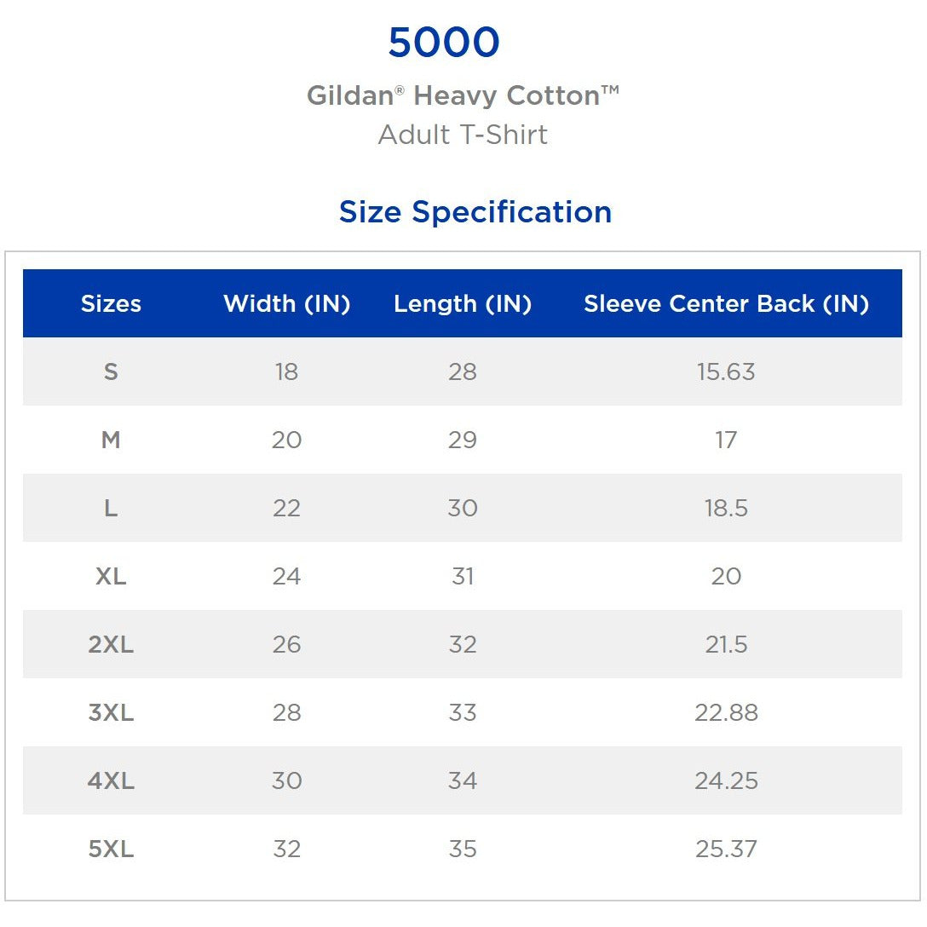
Task: Select the 4XL size row label
Action: click(111, 781)
